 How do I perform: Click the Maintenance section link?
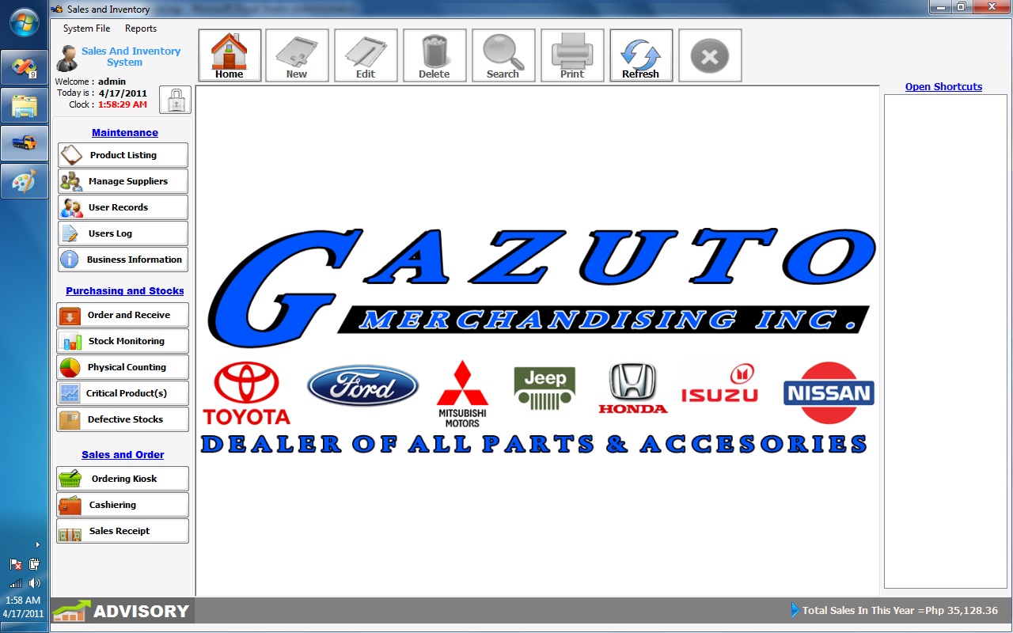pos(125,133)
